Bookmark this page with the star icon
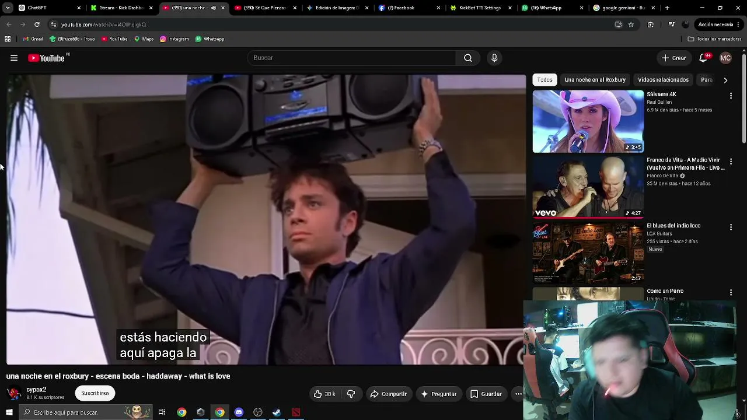 click(631, 24)
